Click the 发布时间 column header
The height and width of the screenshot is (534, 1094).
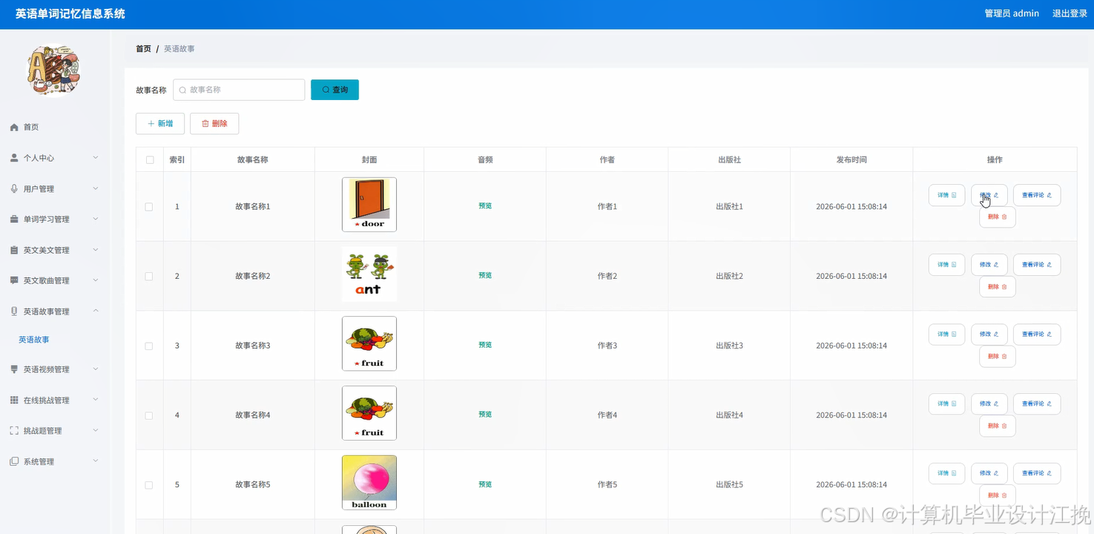(x=851, y=159)
